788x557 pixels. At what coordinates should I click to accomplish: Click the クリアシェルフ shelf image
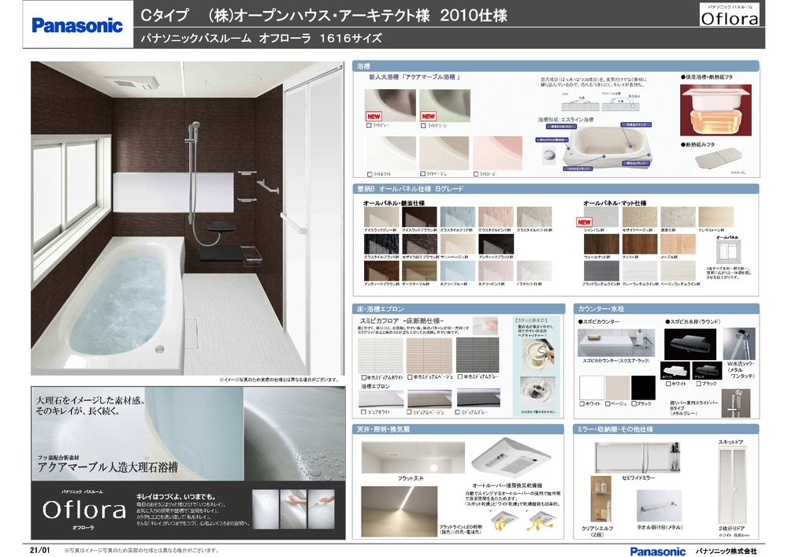[x=600, y=499]
